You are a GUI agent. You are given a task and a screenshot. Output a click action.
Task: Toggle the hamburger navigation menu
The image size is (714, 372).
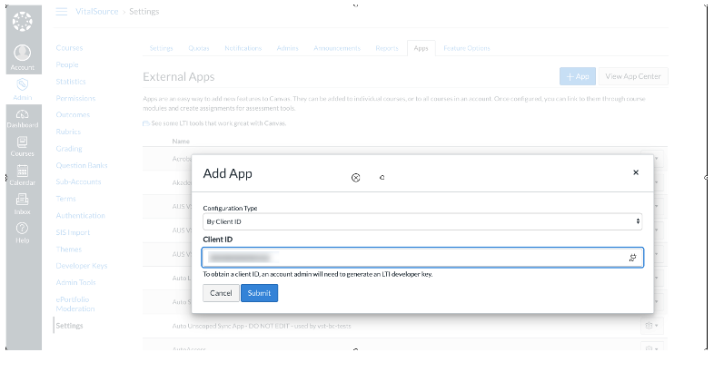click(62, 12)
